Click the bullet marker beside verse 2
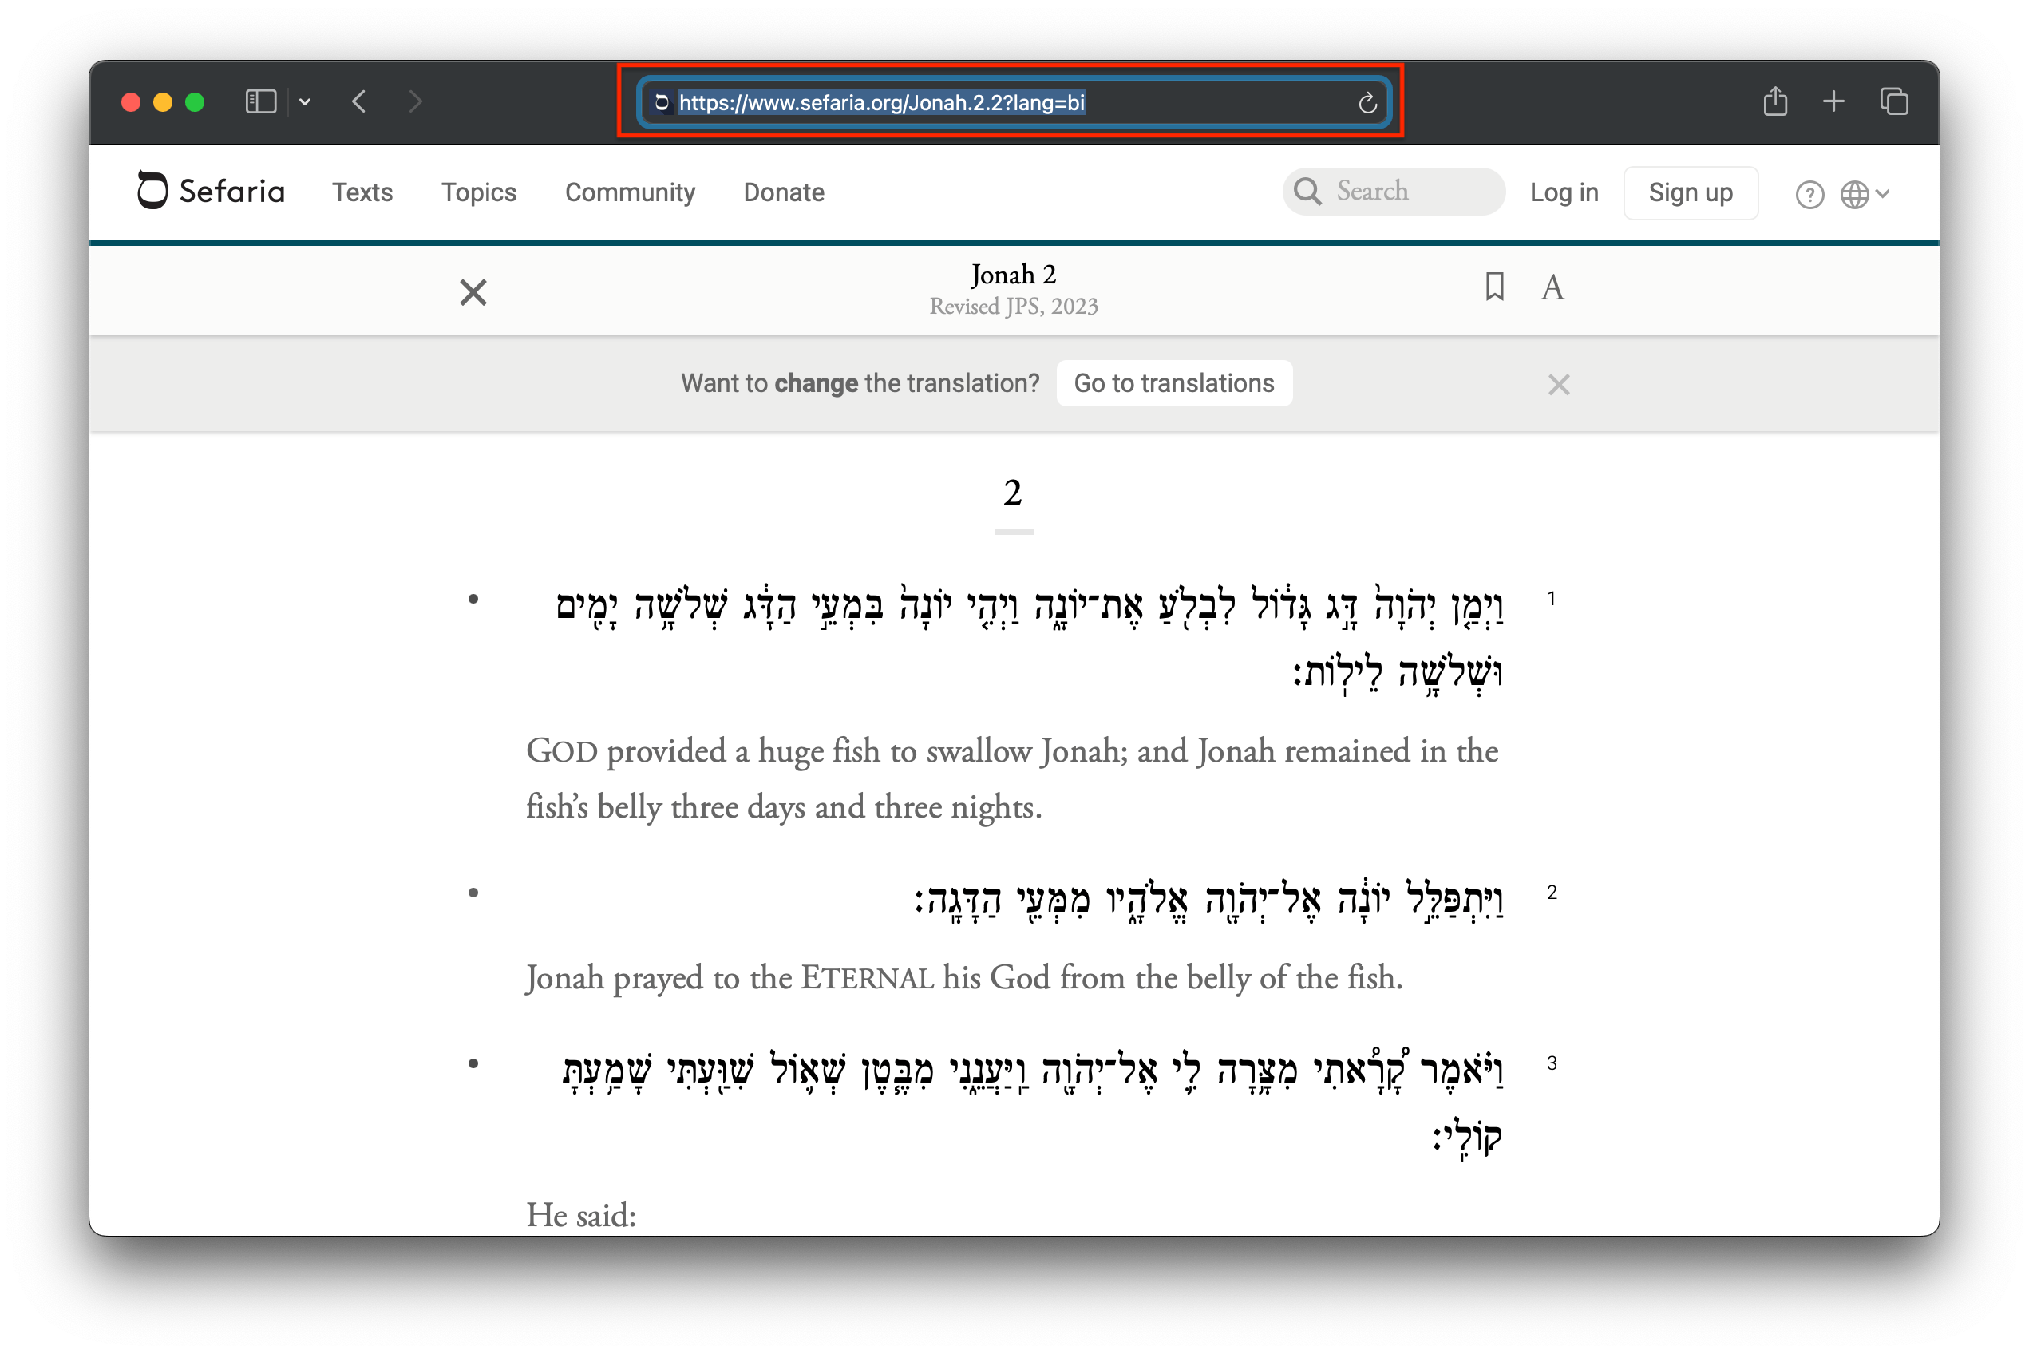This screenshot has width=2029, height=1354. coord(473,893)
